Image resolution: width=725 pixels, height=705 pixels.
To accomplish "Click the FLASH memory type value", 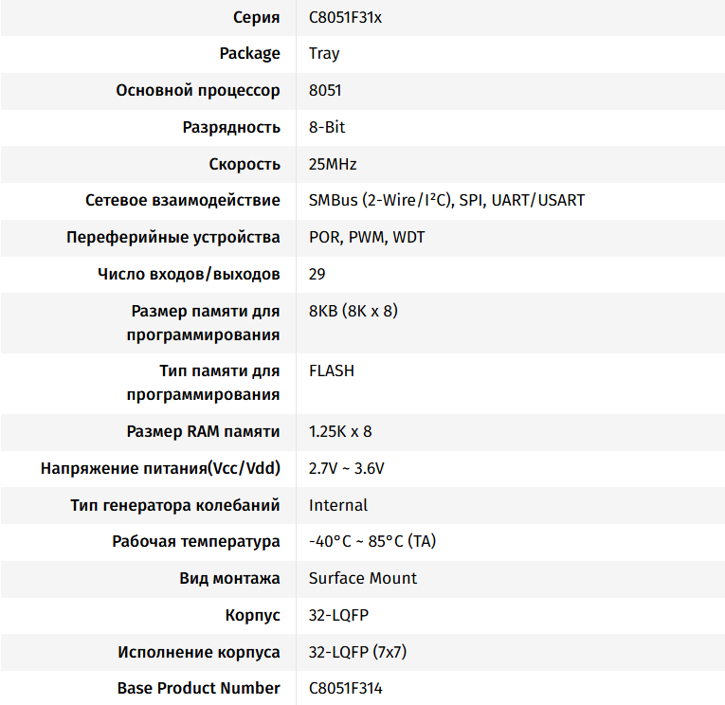I will 332,371.
